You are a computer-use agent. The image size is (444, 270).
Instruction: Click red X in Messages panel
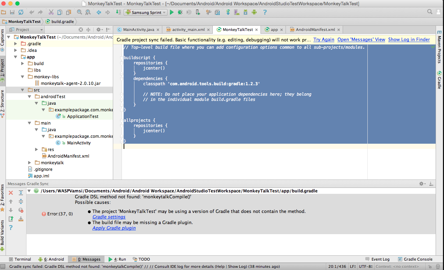click(11, 193)
